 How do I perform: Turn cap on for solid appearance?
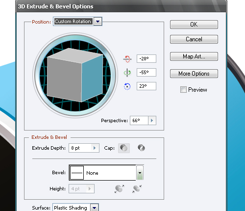coord(124,148)
